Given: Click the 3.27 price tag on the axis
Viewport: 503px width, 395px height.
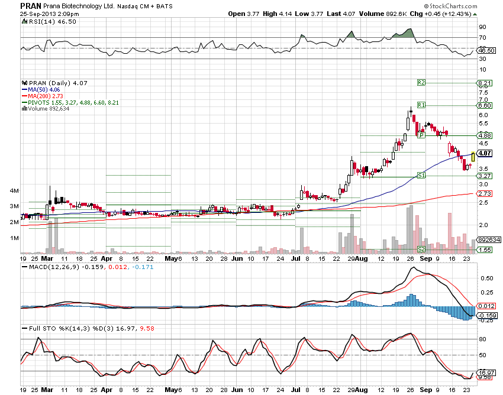Looking at the screenshot, I should pyautogui.click(x=485, y=176).
